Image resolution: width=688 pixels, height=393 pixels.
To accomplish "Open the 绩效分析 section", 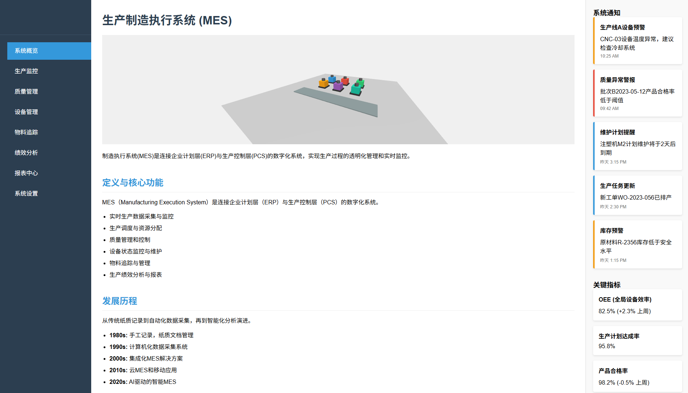I will tap(49, 153).
